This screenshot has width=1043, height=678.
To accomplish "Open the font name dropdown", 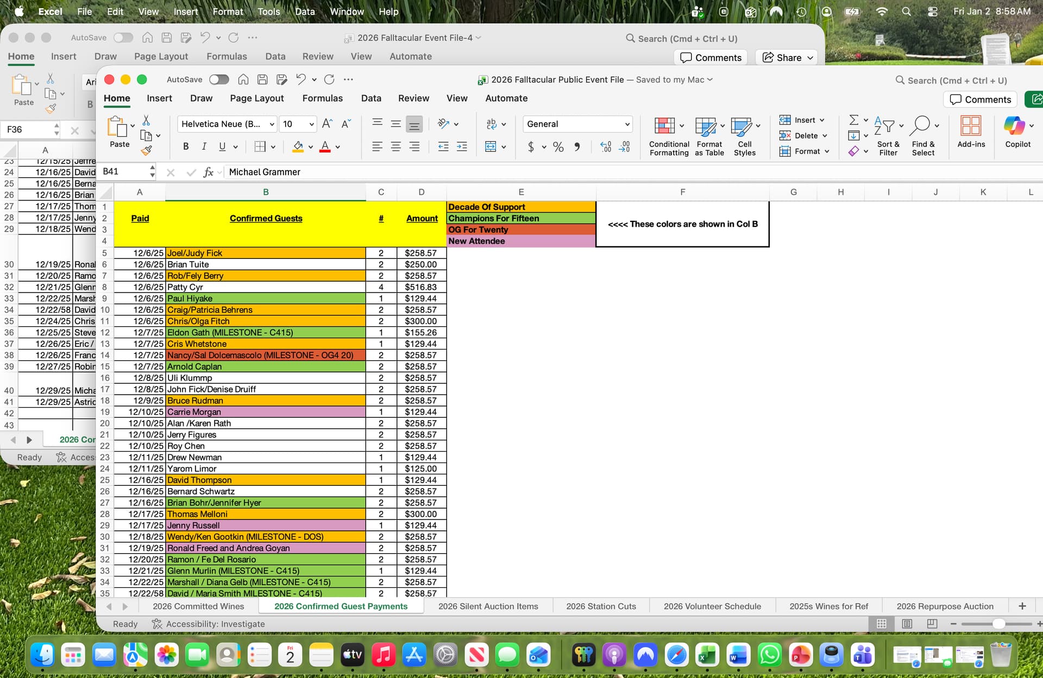I will [272, 124].
